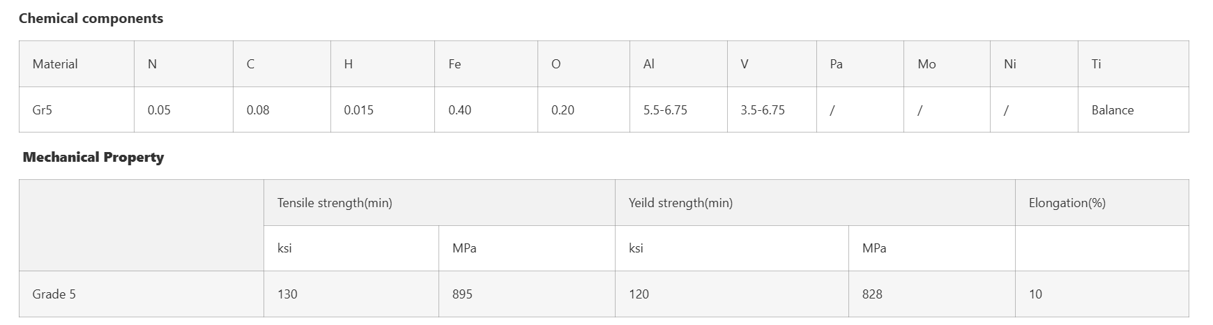
Task: Select the "Mo" column header
Action: (926, 64)
